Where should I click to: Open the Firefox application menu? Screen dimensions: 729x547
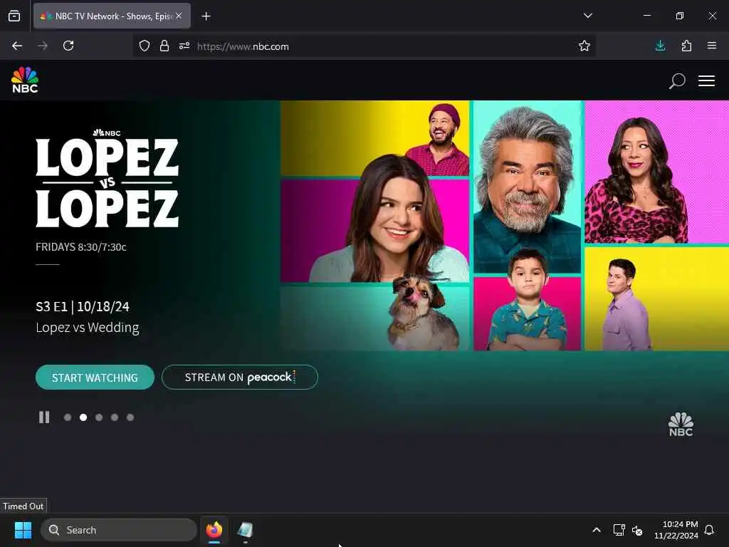click(712, 46)
